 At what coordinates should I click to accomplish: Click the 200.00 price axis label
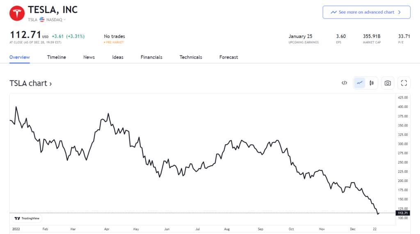[403, 181]
